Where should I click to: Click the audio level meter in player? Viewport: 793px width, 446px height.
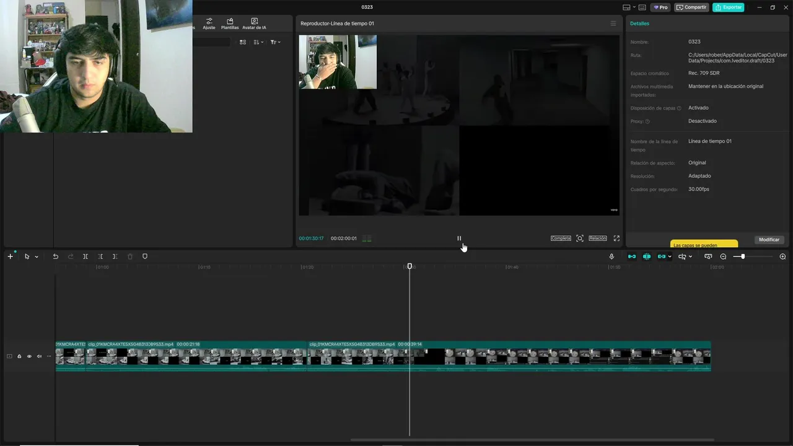367,238
